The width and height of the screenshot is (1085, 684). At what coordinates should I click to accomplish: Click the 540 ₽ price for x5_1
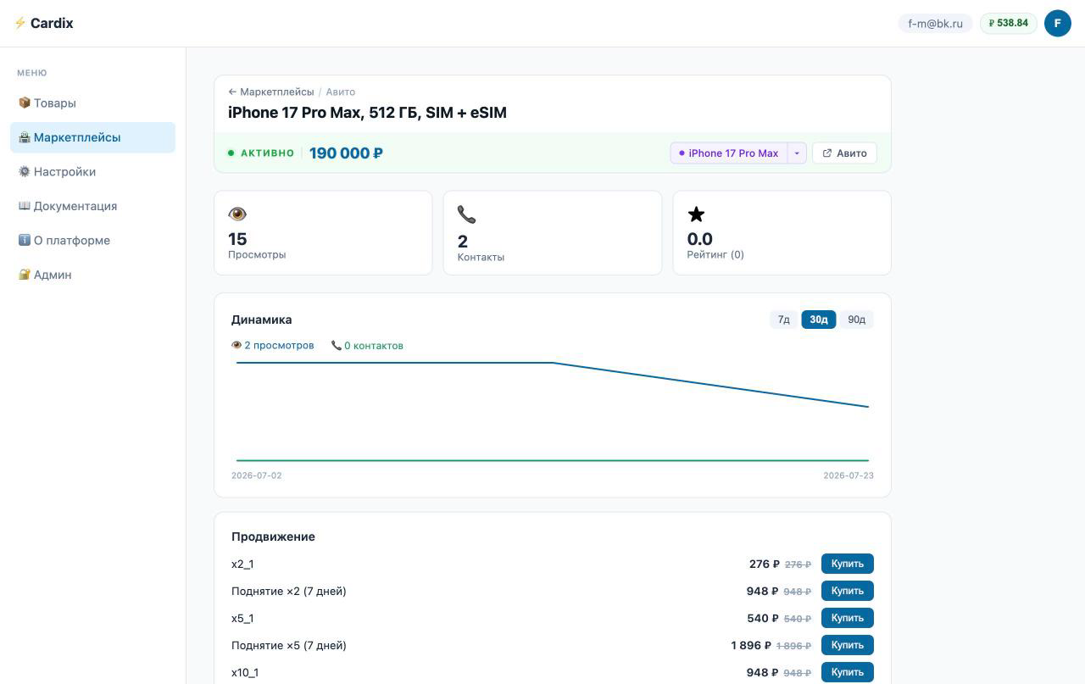point(763,618)
